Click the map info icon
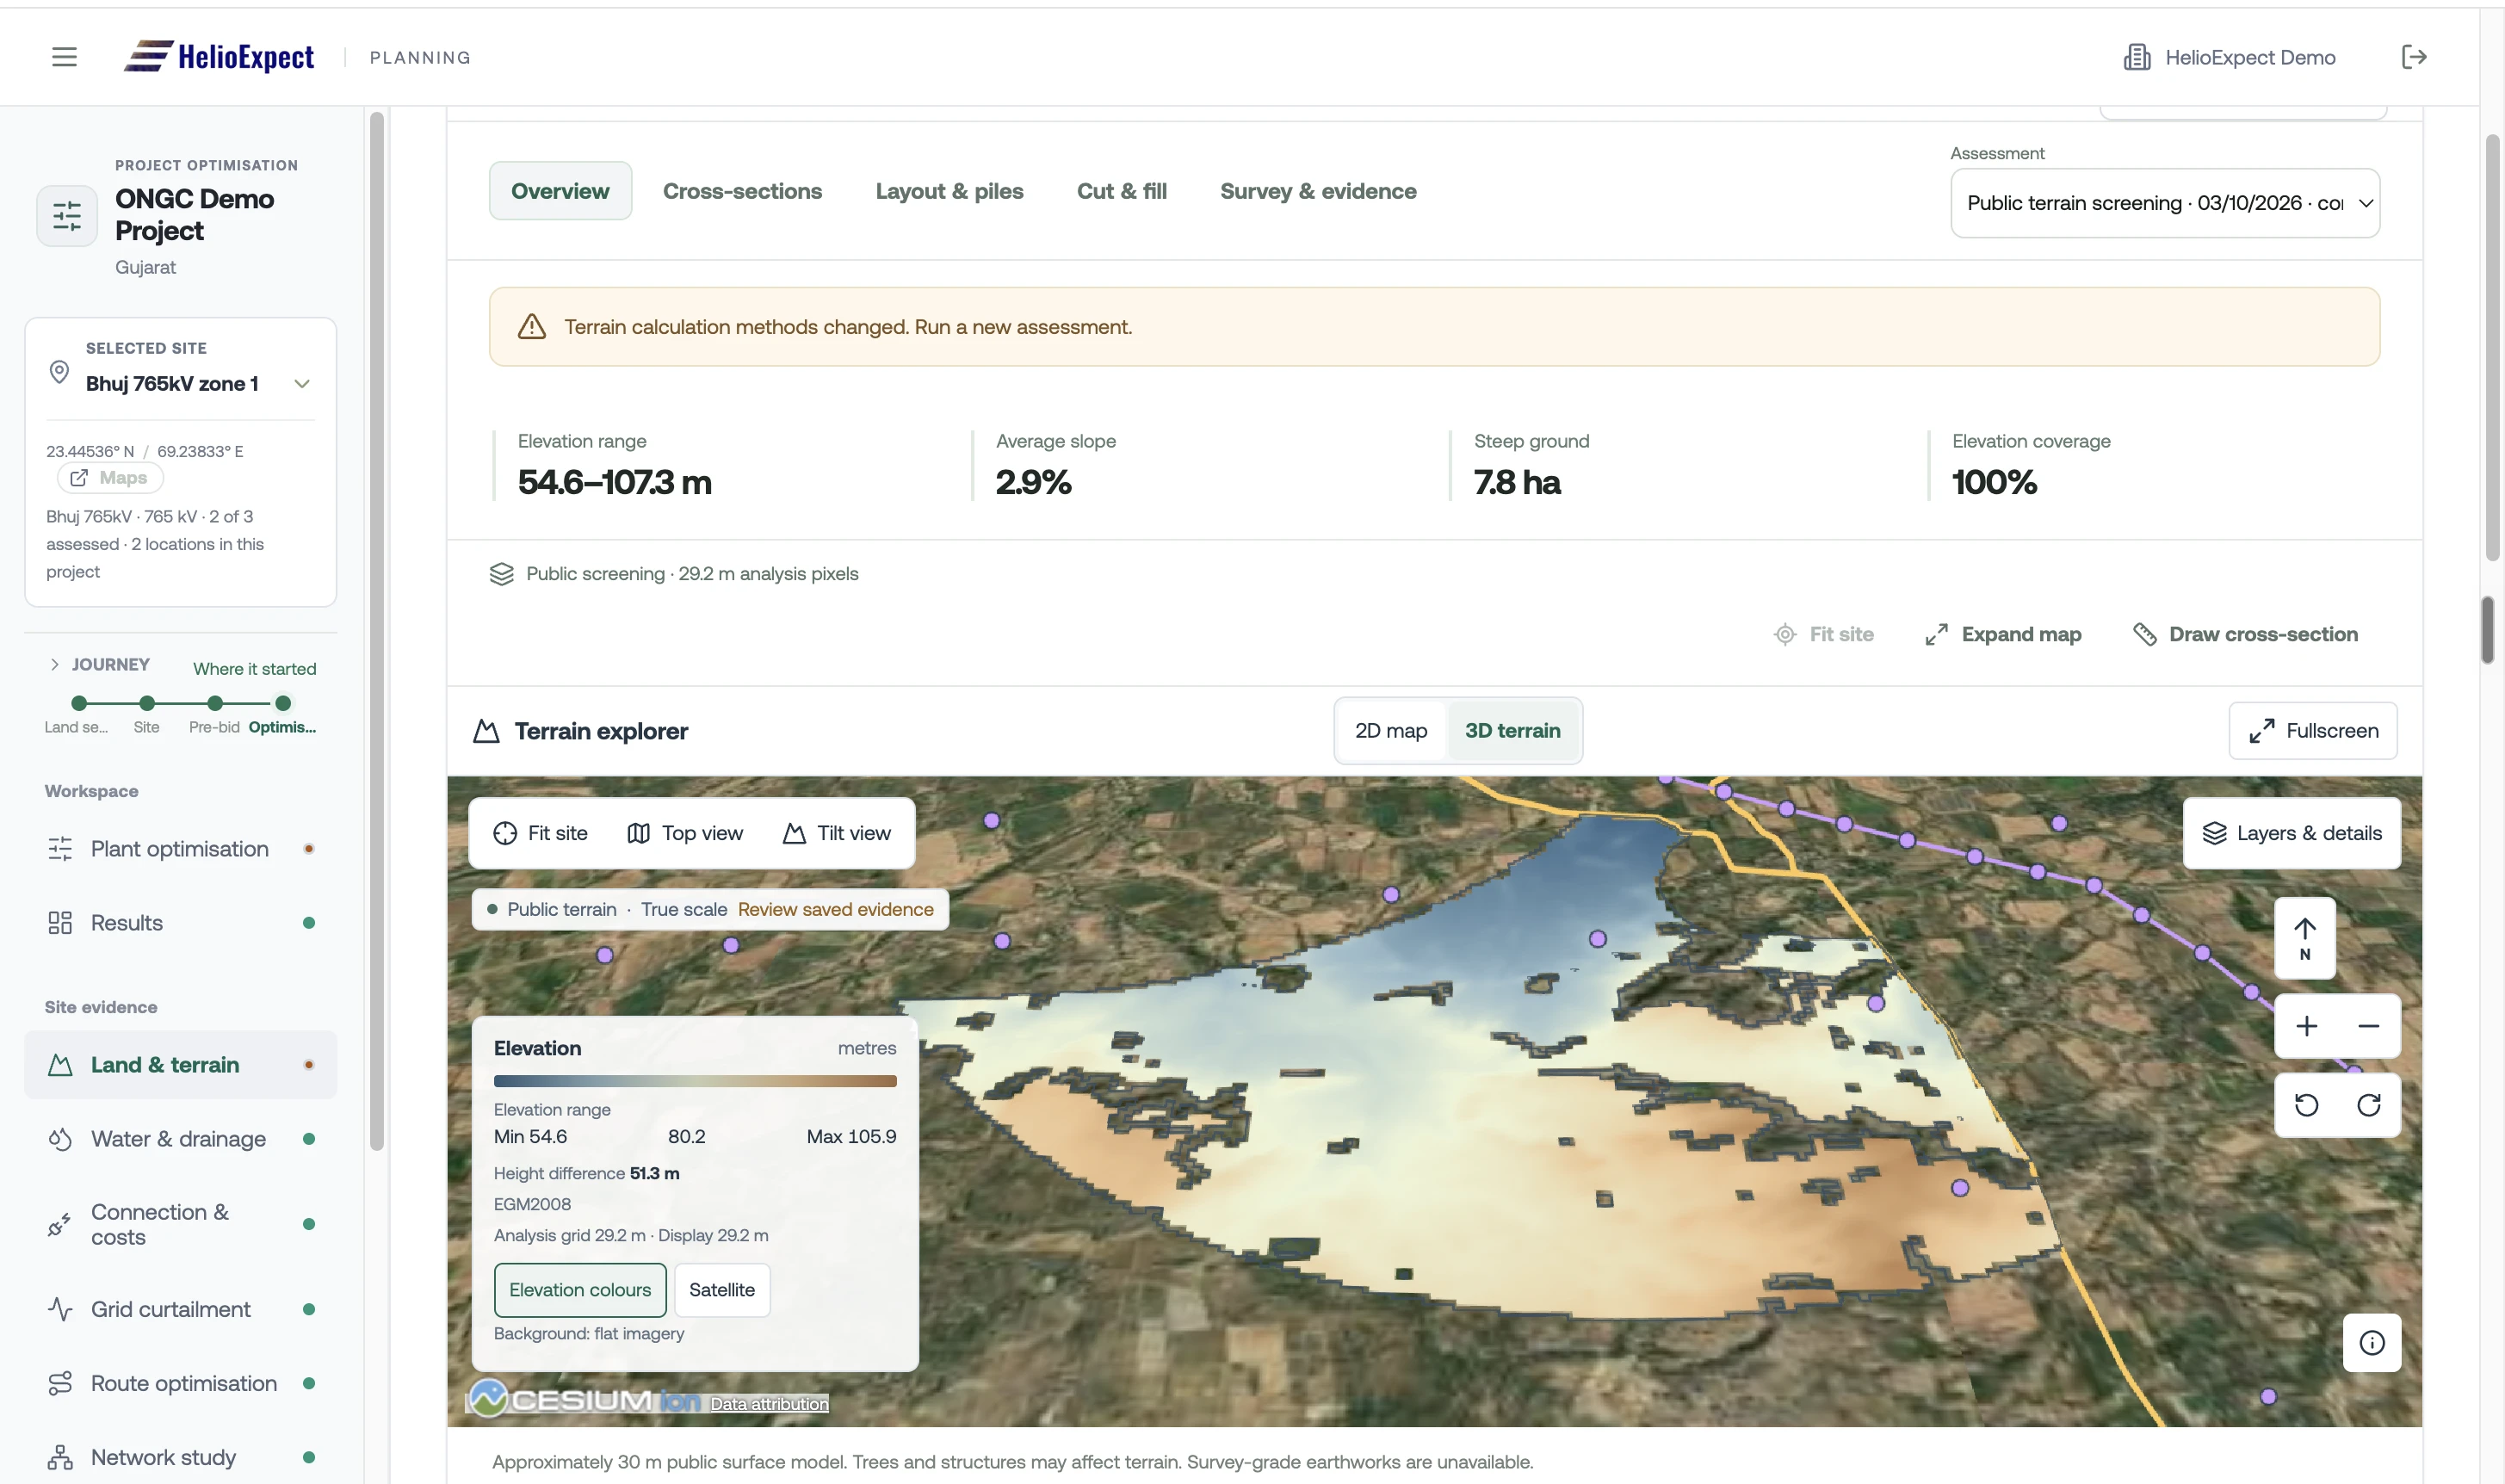 point(2371,1343)
